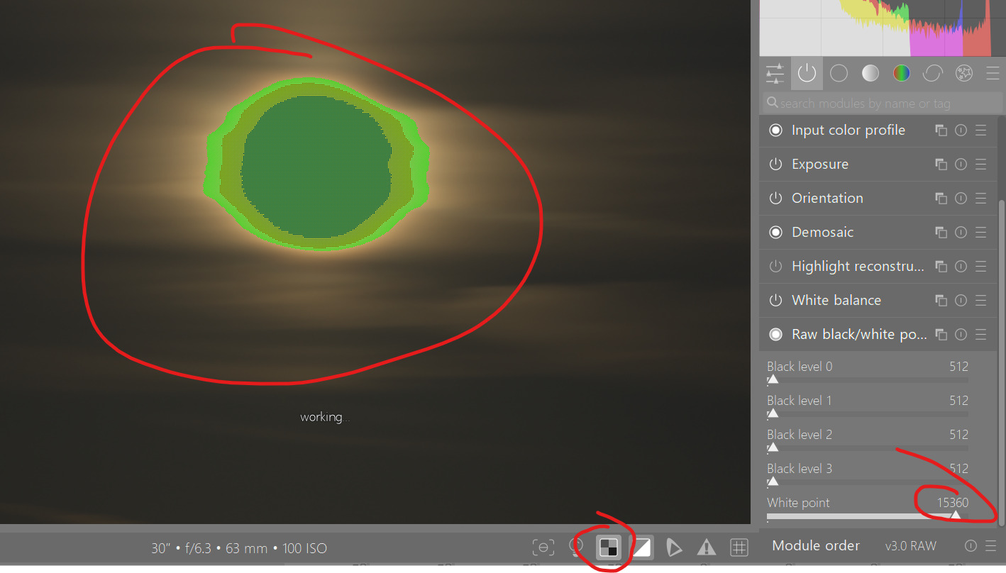Reset Exposure module parameters
1006x573 pixels.
click(961, 165)
